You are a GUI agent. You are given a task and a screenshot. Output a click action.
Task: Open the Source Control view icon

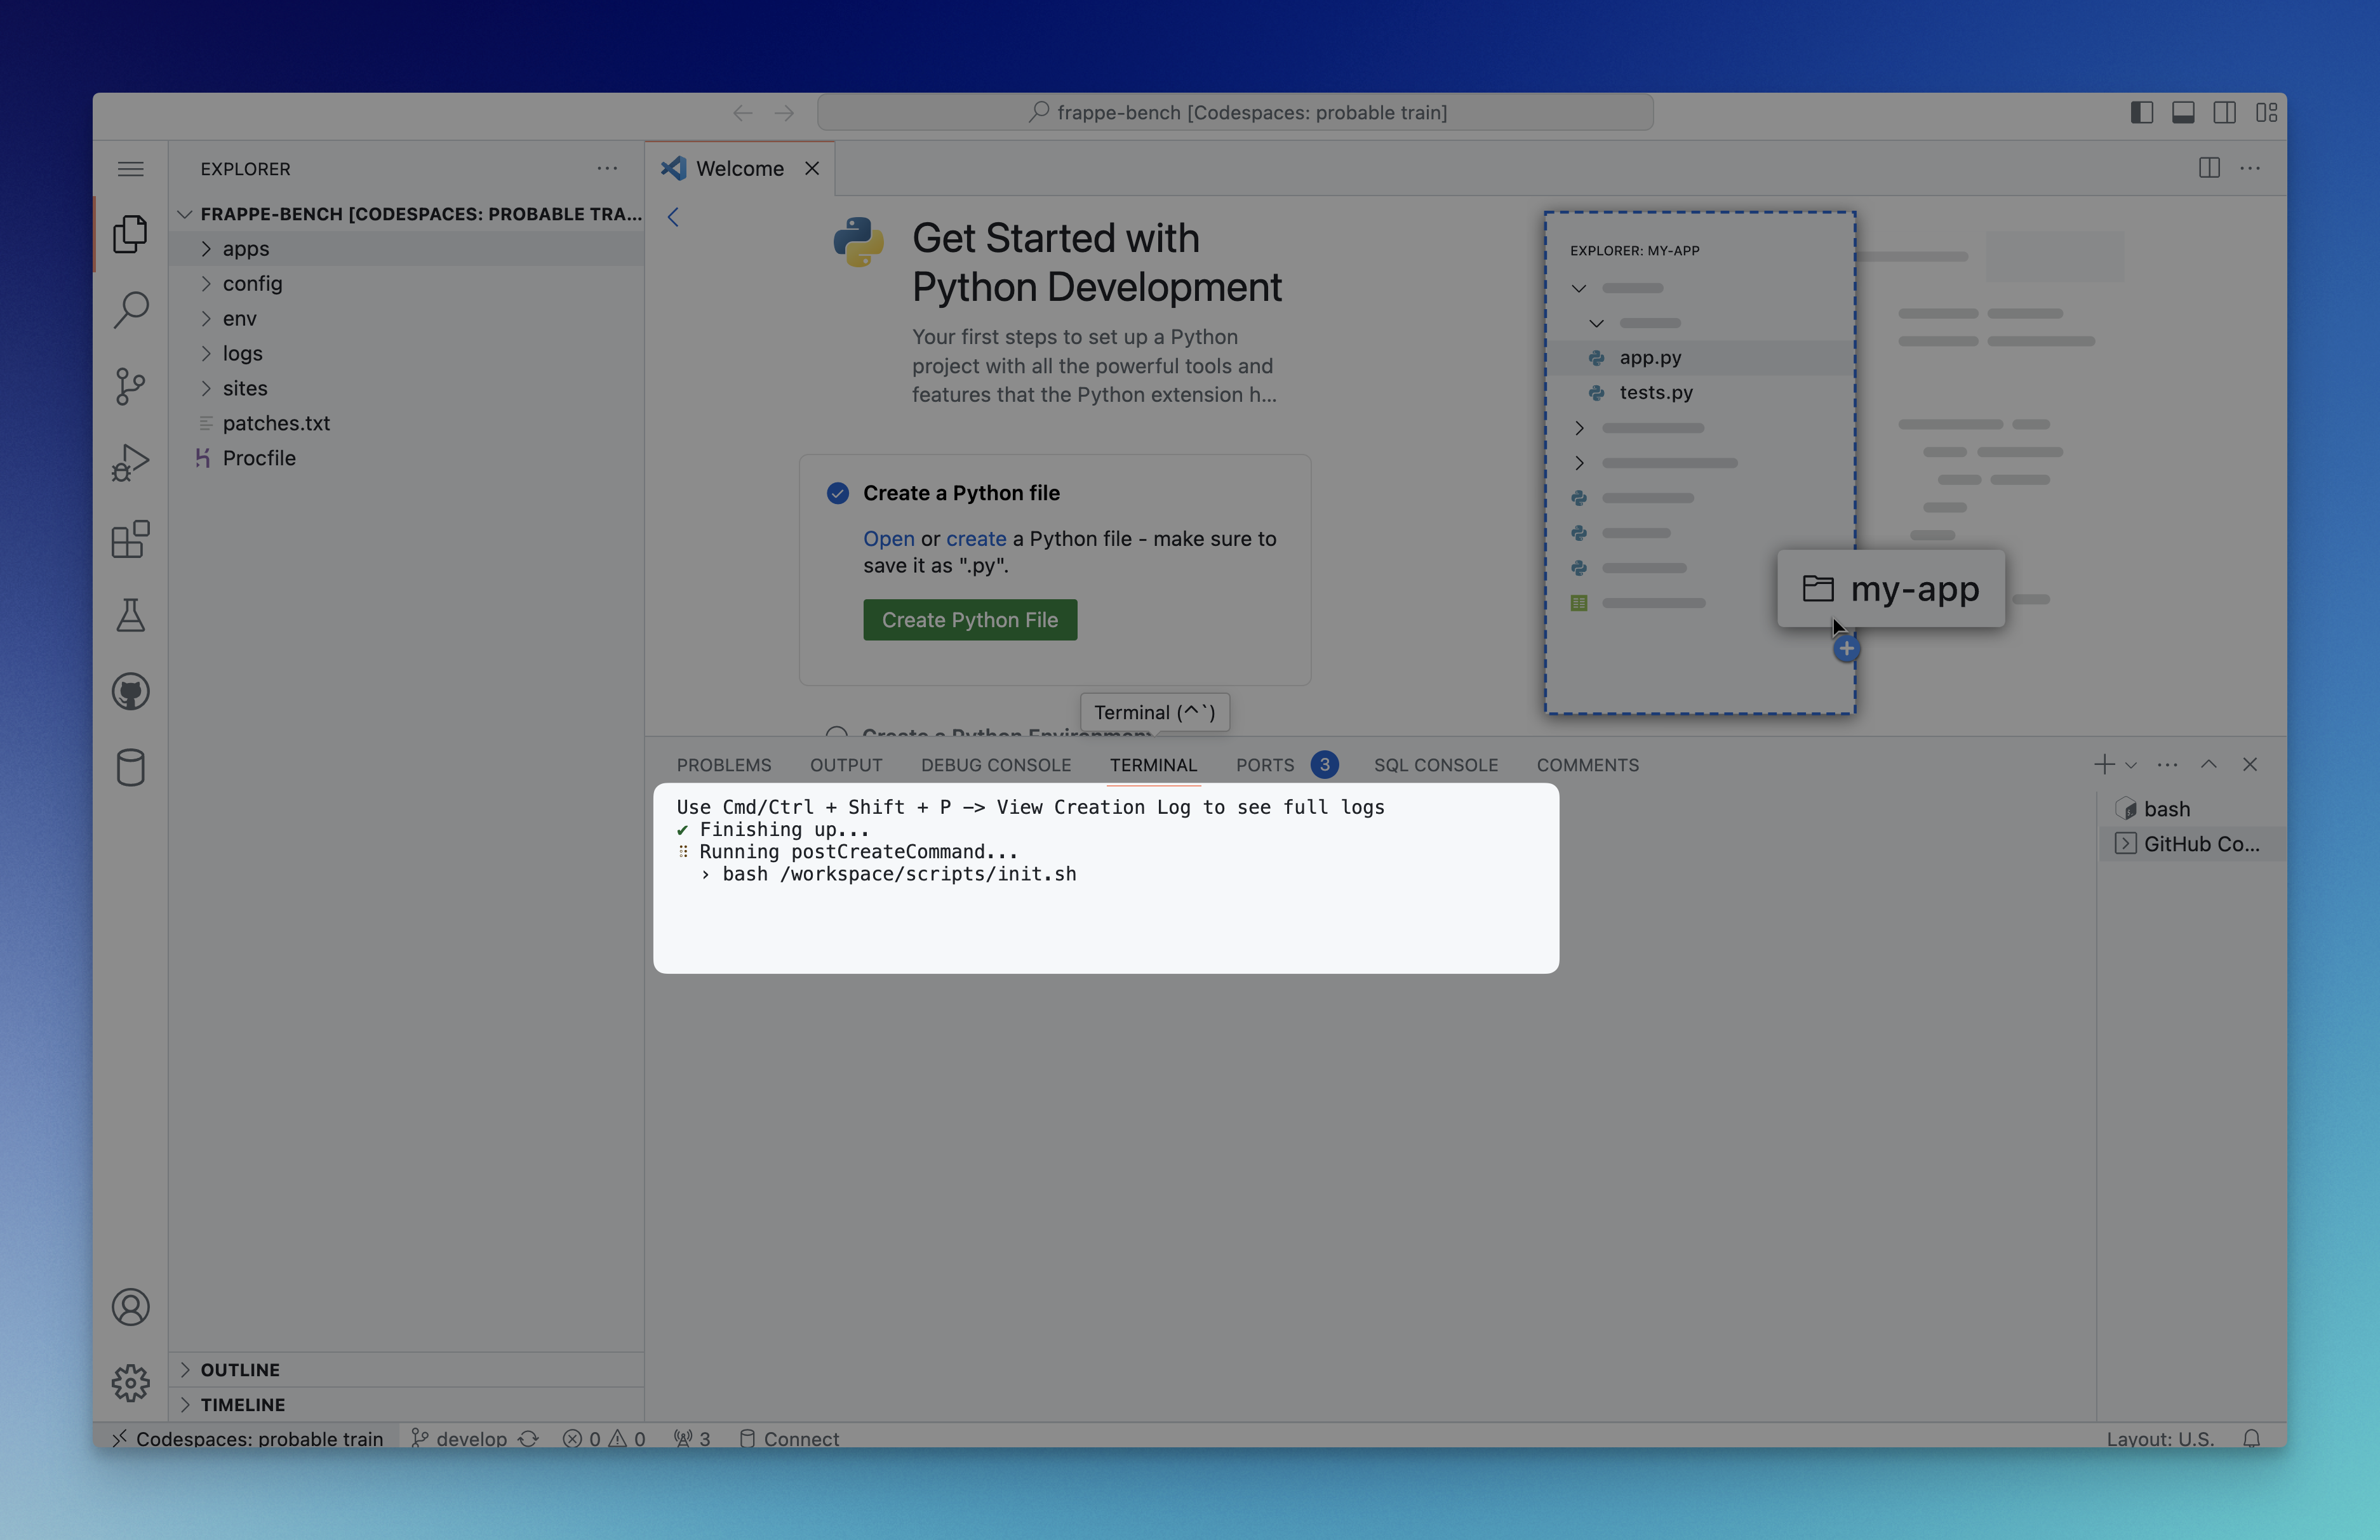pos(130,386)
